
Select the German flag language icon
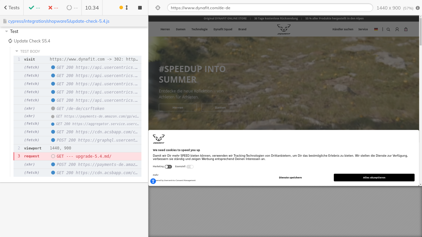tap(376, 29)
